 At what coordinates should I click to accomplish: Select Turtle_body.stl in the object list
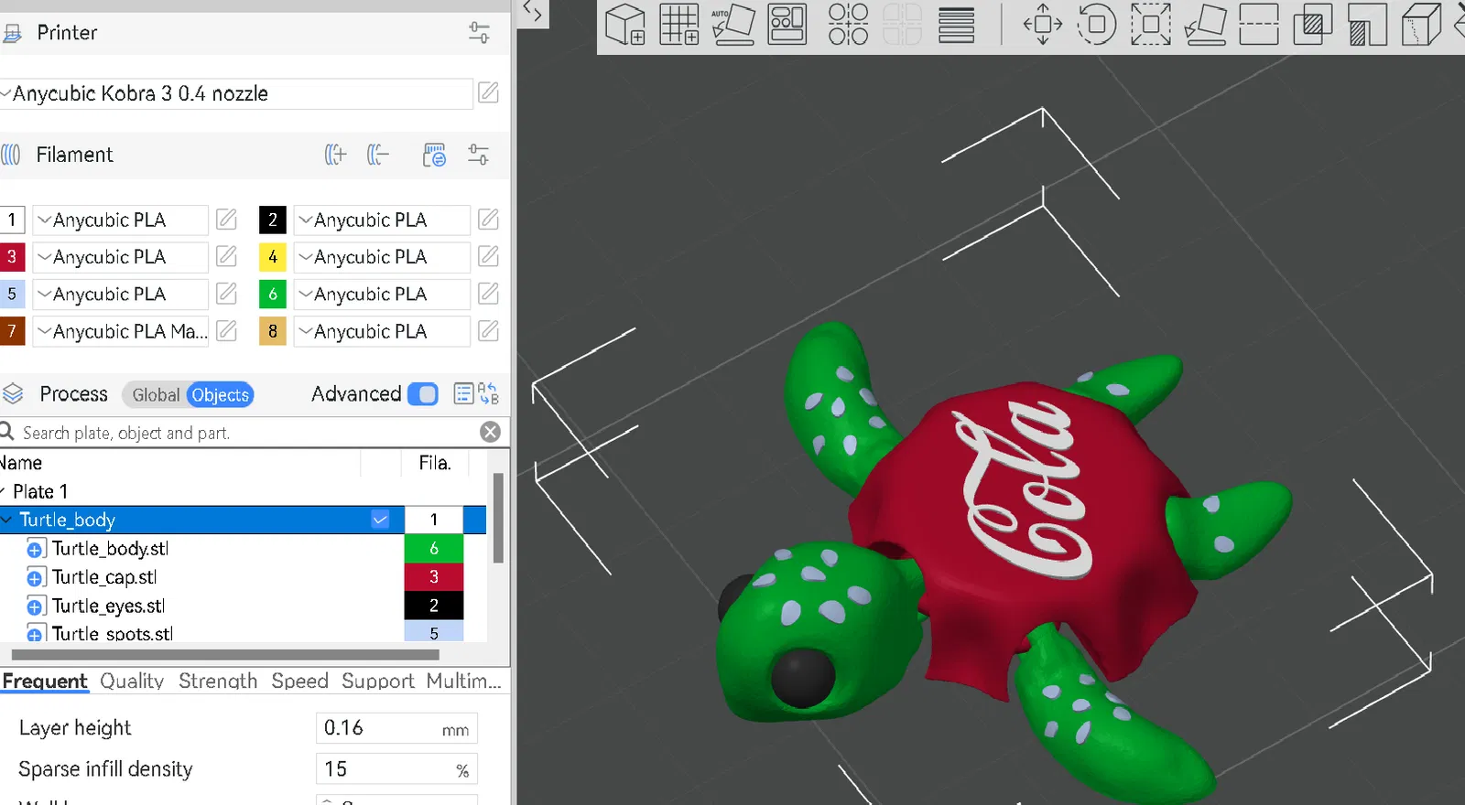(110, 548)
